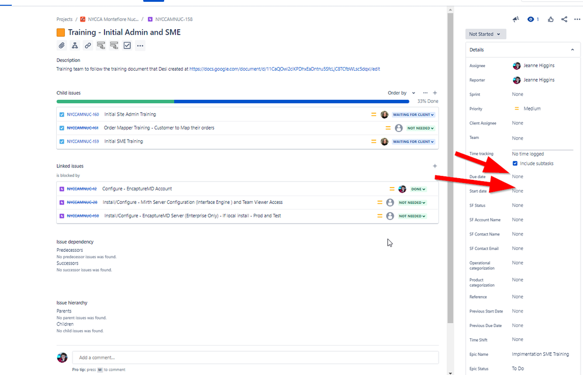Open NOT NEEDED status for NYCCAMNUC-161

coord(420,129)
